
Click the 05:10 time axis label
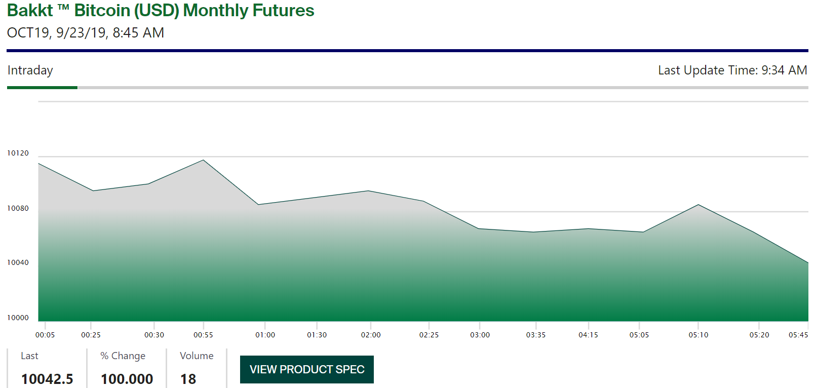(x=698, y=335)
